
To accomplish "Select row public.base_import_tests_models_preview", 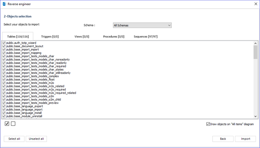I will pyautogui.click(x=32, y=103).
